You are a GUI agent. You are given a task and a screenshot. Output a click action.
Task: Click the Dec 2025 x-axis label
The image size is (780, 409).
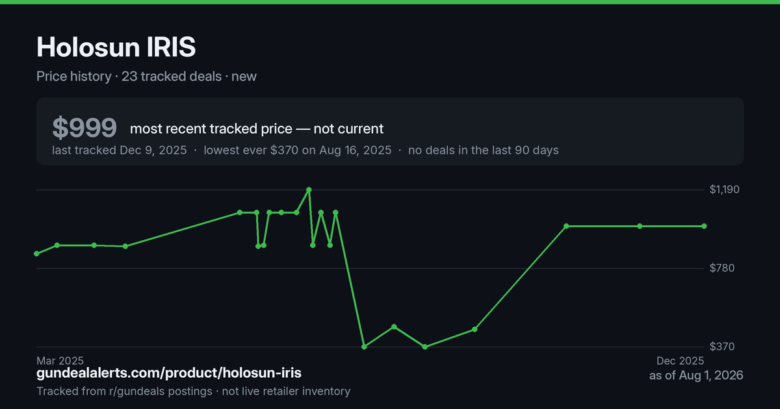click(x=680, y=360)
